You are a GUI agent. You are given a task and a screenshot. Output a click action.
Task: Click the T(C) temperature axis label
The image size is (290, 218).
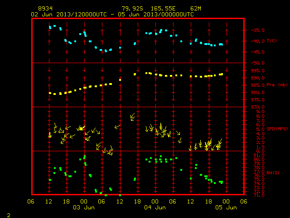(x=272, y=41)
